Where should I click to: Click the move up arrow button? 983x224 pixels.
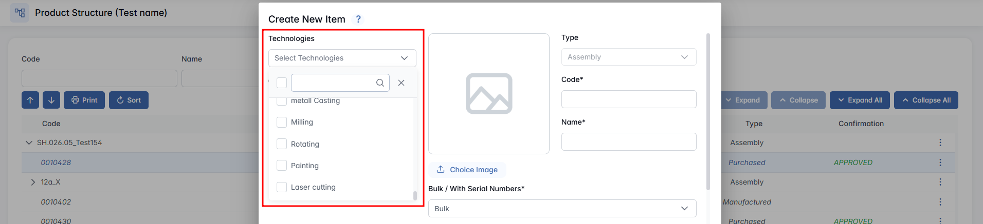[x=30, y=100]
